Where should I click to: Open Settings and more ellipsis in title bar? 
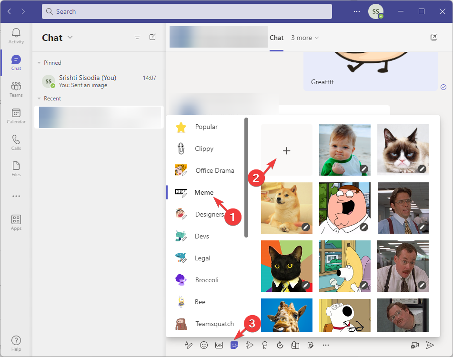click(357, 11)
